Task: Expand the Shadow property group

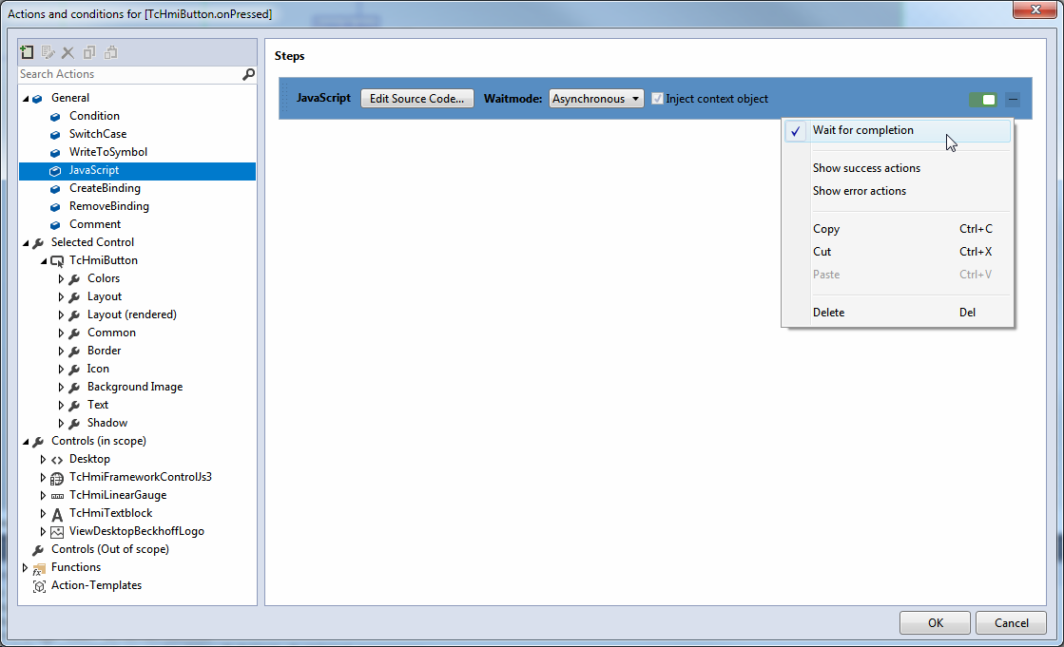Action: tap(61, 423)
